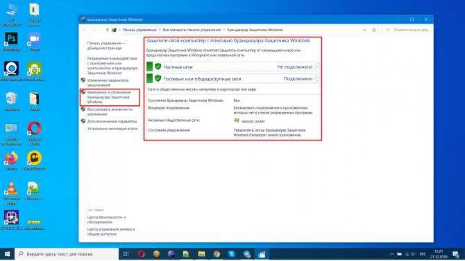This screenshot has width=465, height=261.
Task: Click the green shield next to Частные сети
Action: 158,66
